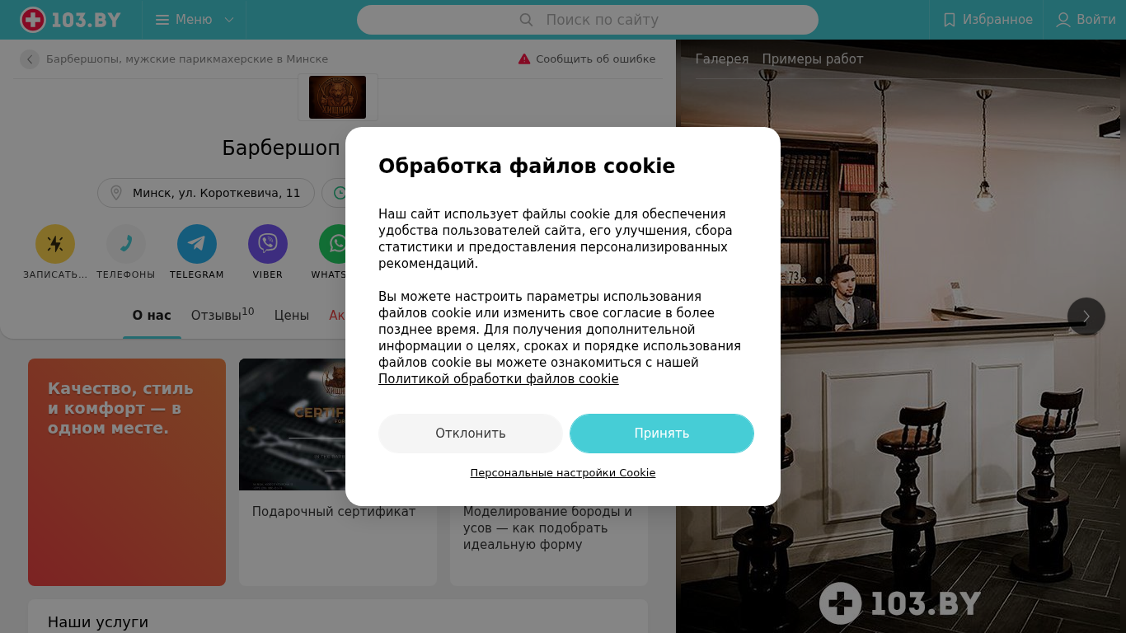The height and width of the screenshot is (633, 1126).
Task: Click the 103.BY logo icon
Action: [33, 20]
